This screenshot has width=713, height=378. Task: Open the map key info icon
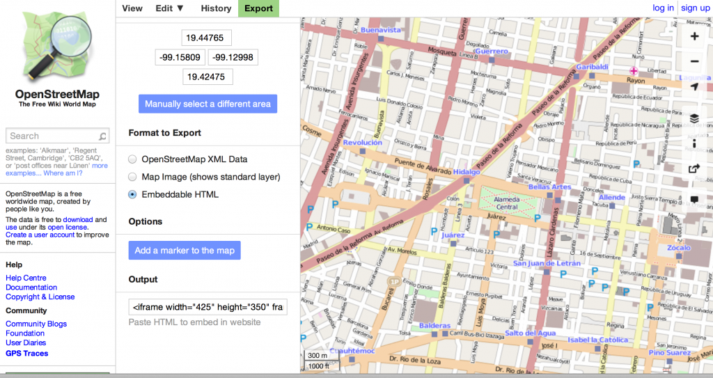pyautogui.click(x=694, y=143)
